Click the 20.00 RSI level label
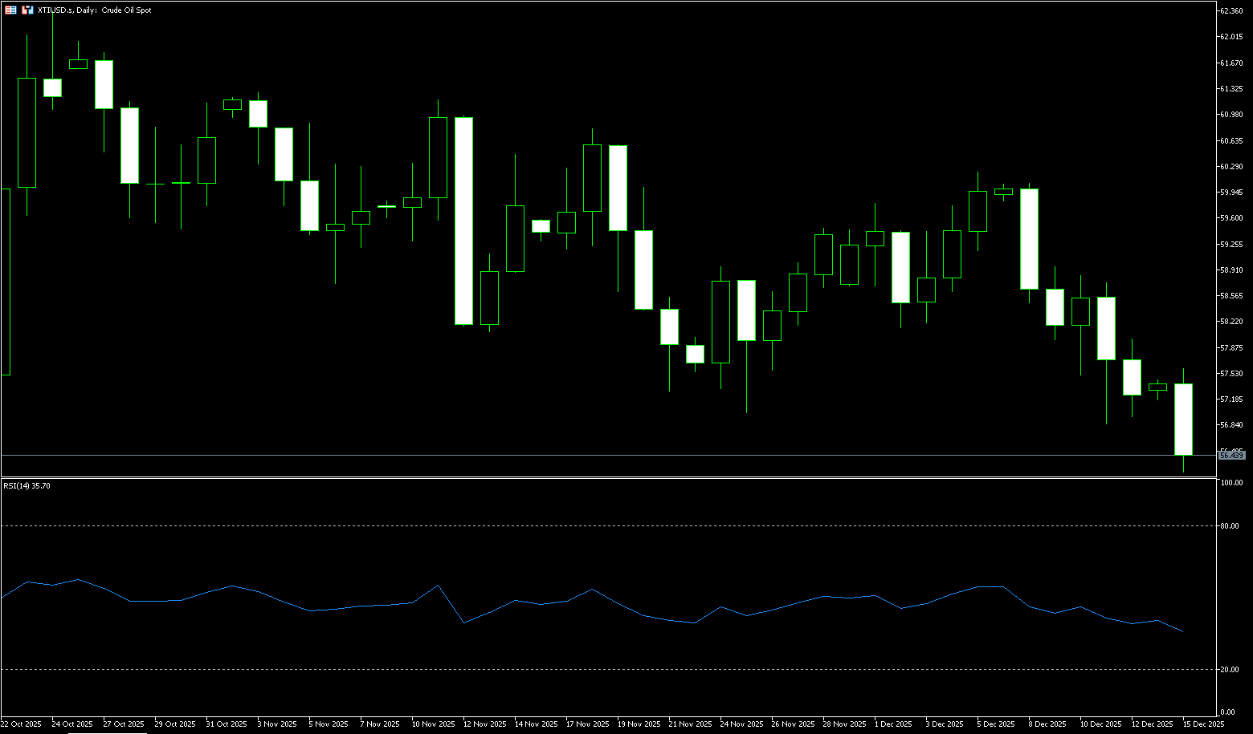The width and height of the screenshot is (1253, 734). click(x=1229, y=670)
